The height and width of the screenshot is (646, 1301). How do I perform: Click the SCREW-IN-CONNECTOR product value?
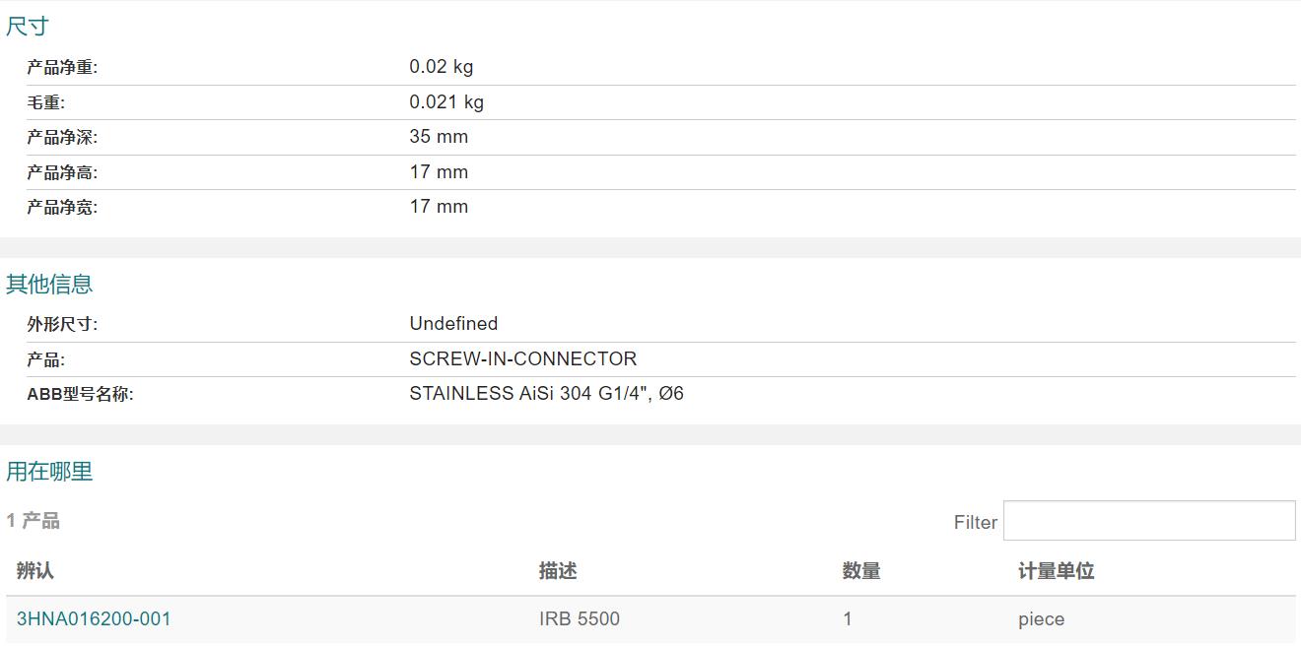coord(523,358)
